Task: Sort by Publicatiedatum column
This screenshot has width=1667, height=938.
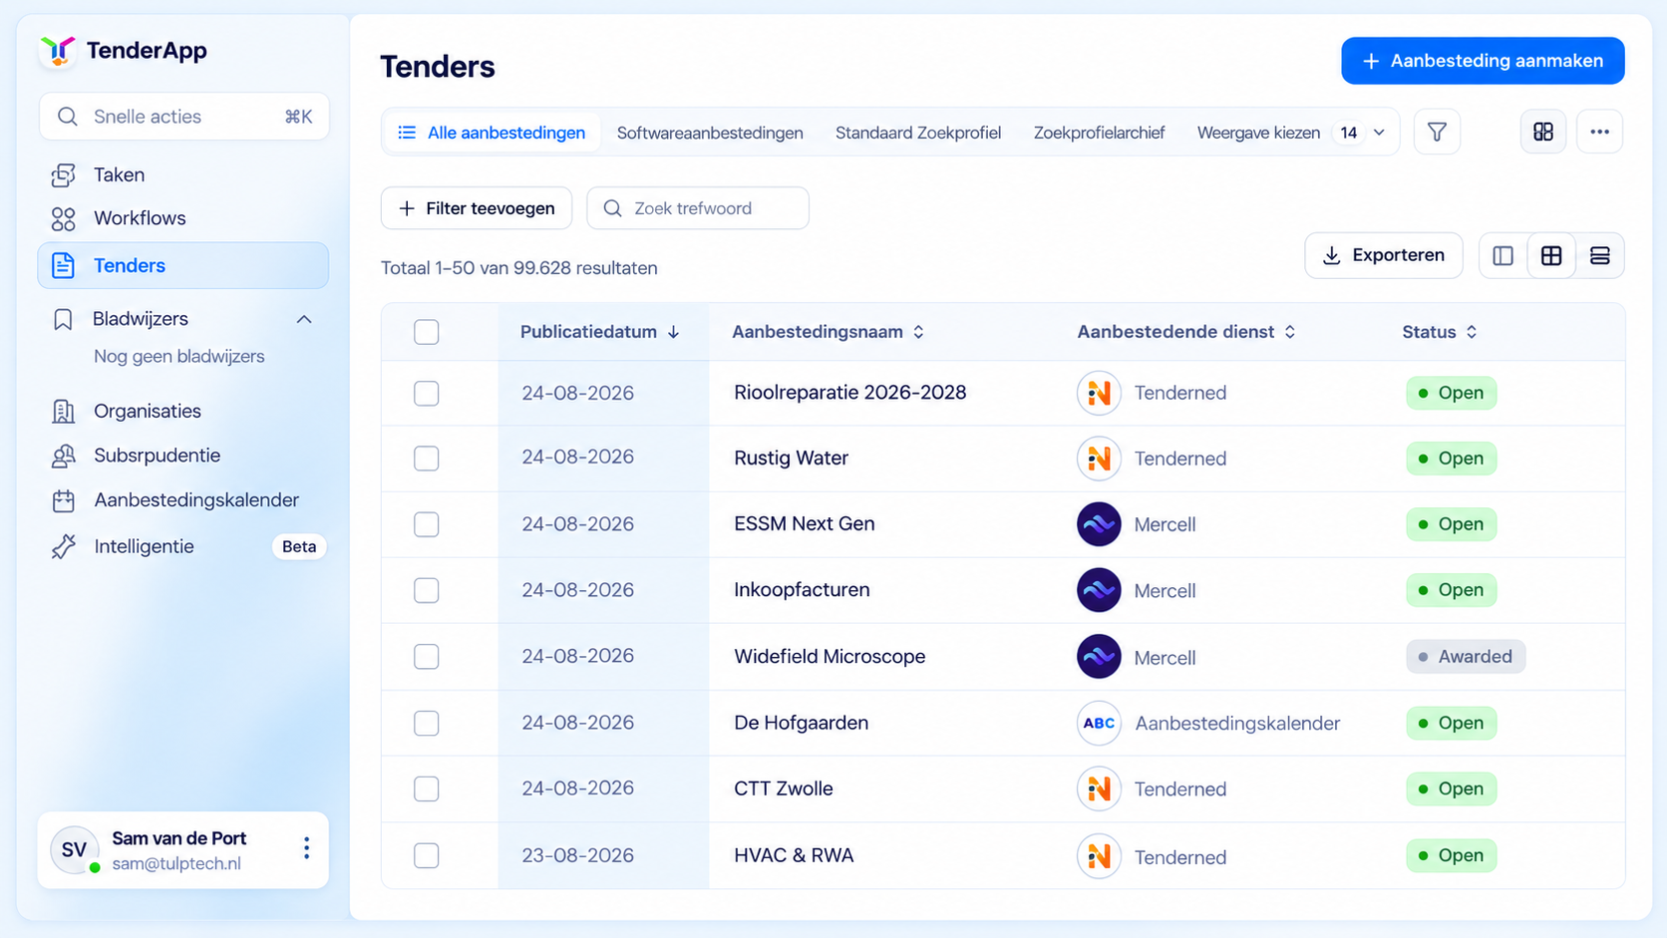Action: 600,332
